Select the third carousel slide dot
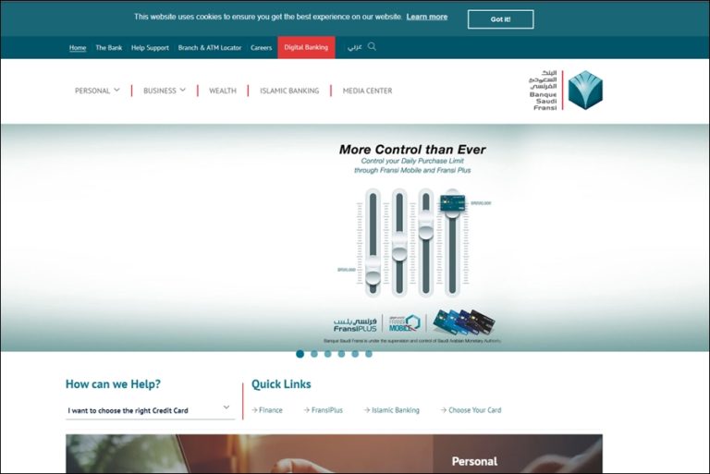This screenshot has height=474, width=710. point(327,354)
